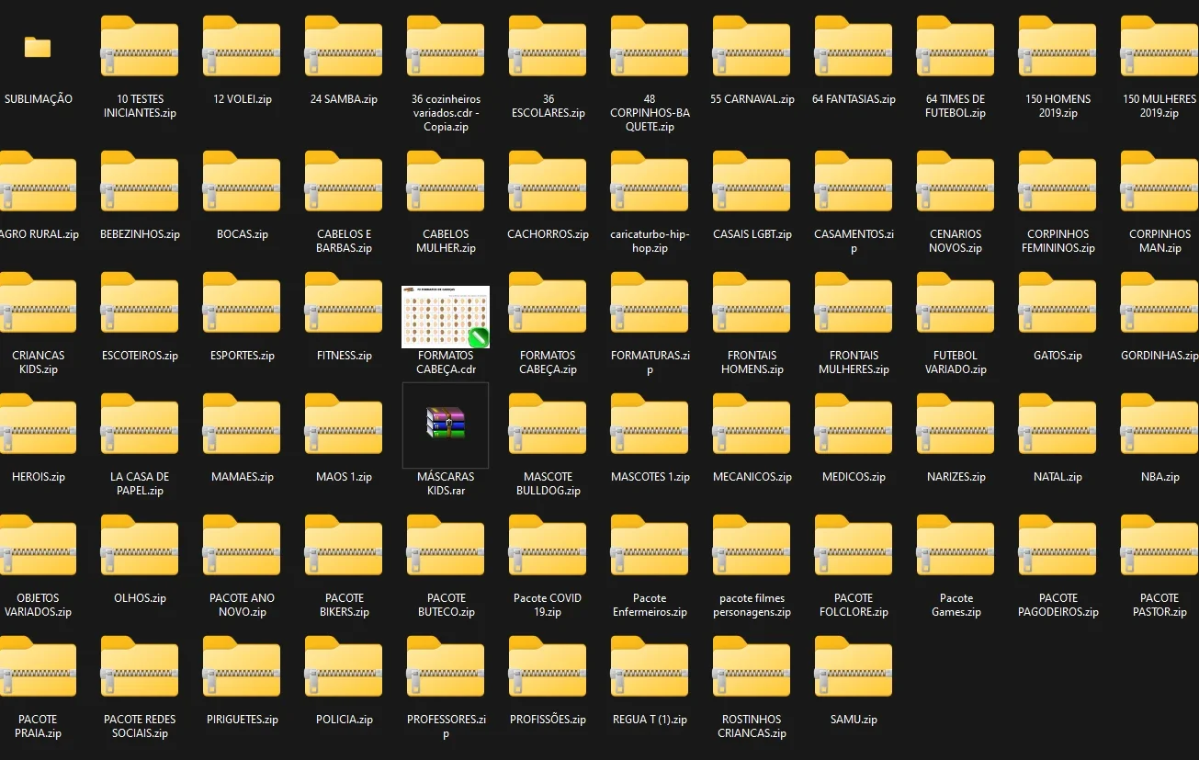Select the FORMATOS CABEÇA.zip archive icon
This screenshot has width=1199, height=760.
(548, 302)
